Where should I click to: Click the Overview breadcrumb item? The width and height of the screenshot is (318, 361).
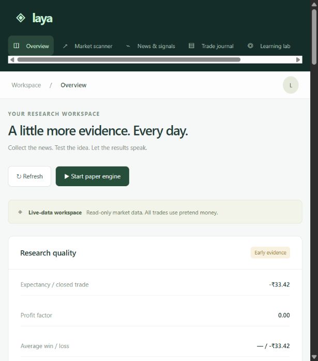[73, 85]
